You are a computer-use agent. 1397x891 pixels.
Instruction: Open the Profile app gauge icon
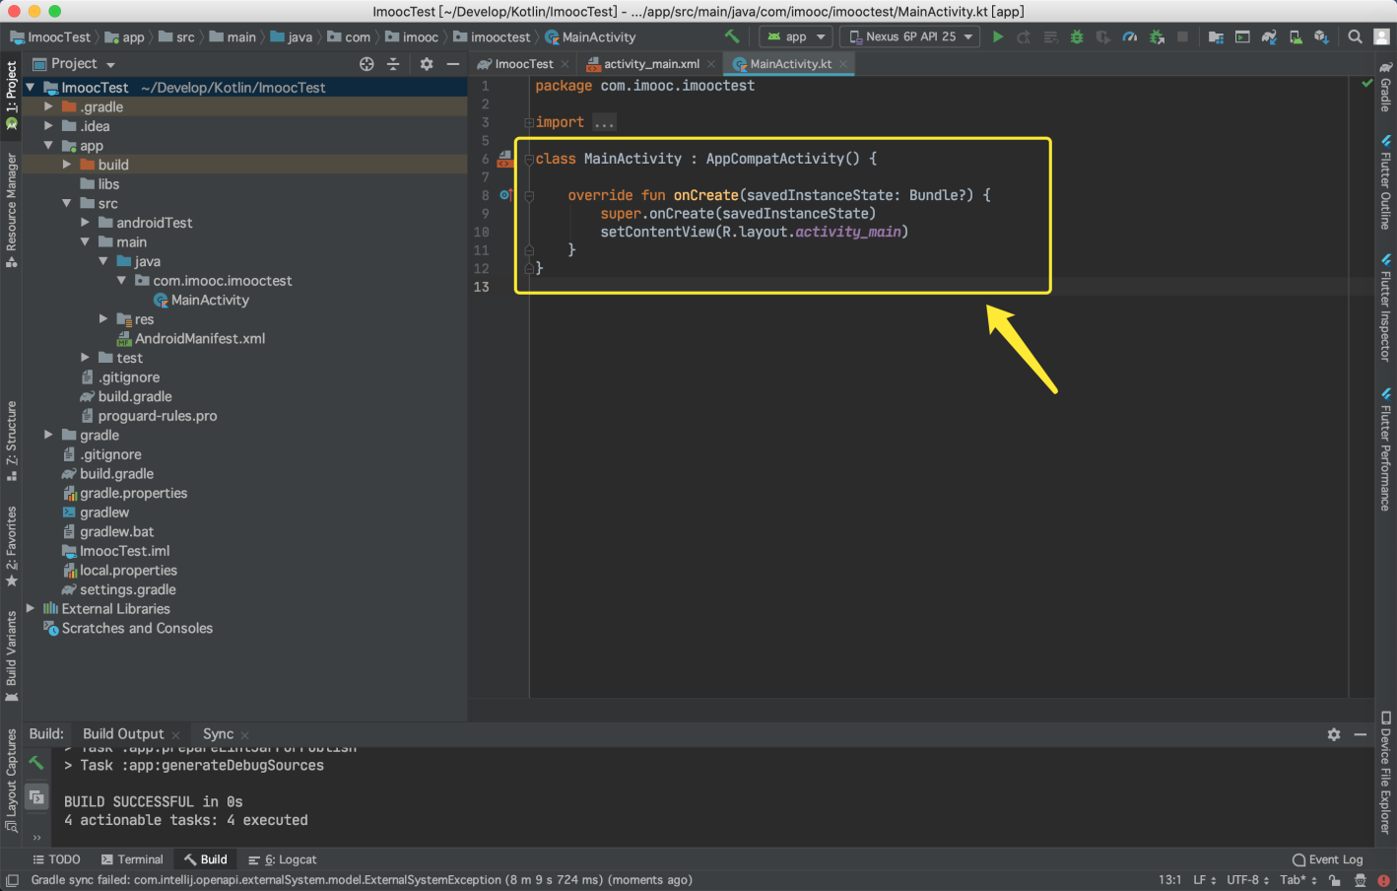[x=1130, y=36]
